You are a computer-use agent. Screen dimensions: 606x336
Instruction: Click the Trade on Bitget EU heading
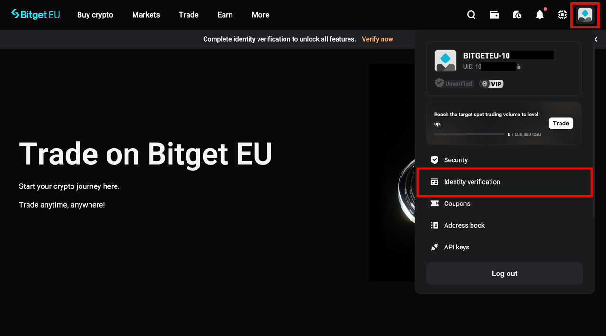point(146,153)
